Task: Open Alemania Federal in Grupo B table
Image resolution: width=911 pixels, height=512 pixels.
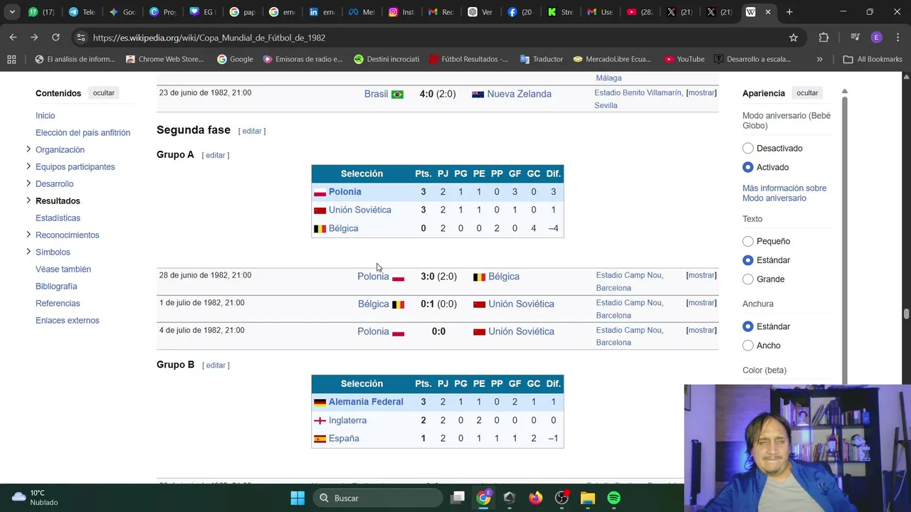Action: pyautogui.click(x=366, y=402)
